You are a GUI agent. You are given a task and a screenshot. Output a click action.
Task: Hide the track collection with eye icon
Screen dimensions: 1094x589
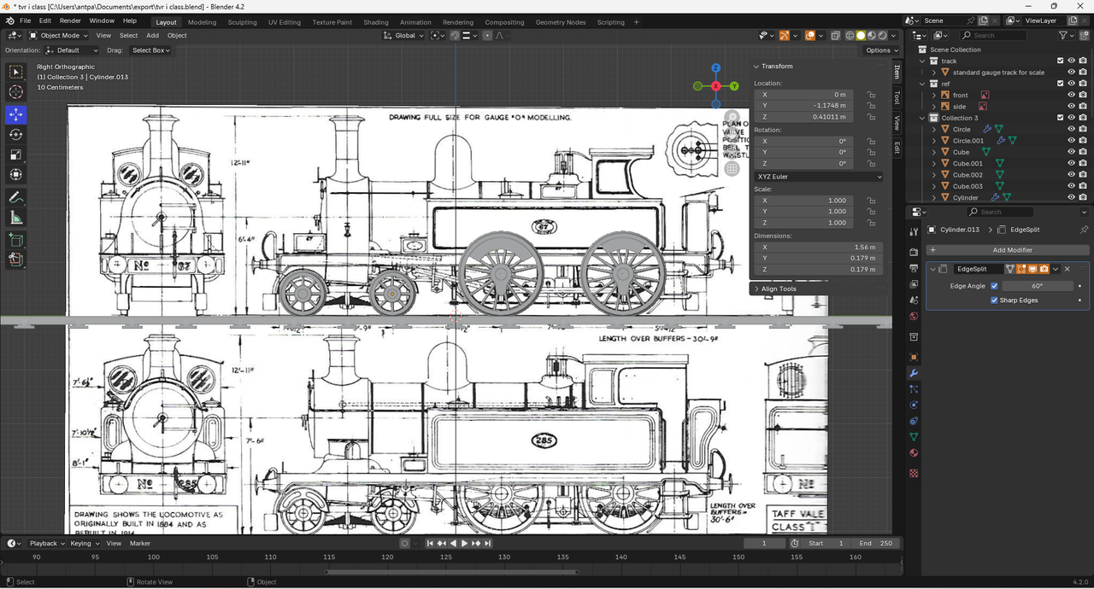[x=1071, y=61]
